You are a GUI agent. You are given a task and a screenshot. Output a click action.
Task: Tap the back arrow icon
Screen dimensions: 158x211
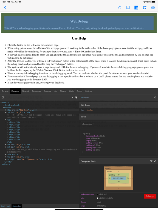pos(5,7)
